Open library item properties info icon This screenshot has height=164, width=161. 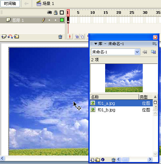pos(103,159)
